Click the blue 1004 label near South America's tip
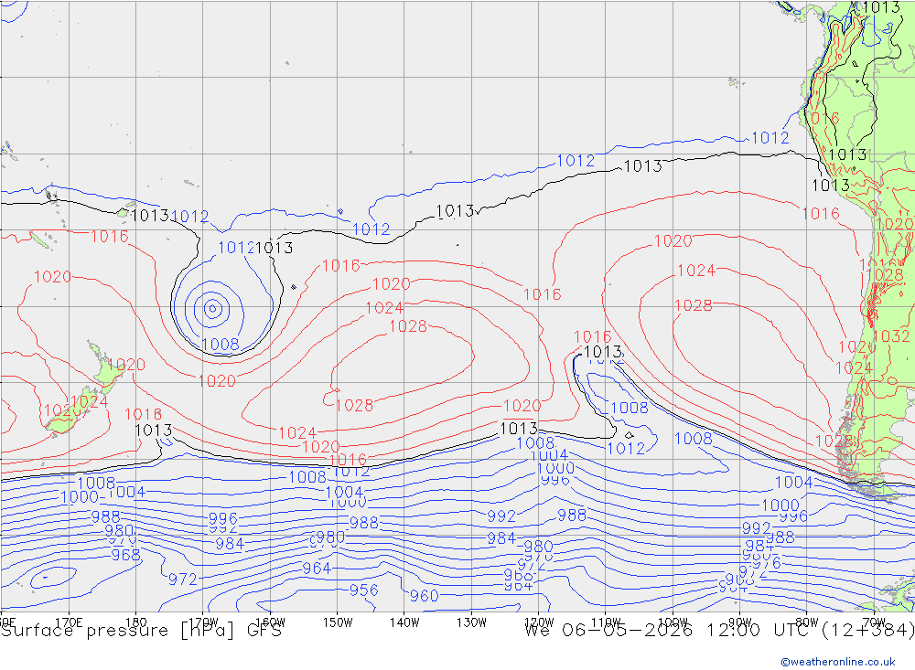Viewport: 915px width, 670px height. point(793,483)
